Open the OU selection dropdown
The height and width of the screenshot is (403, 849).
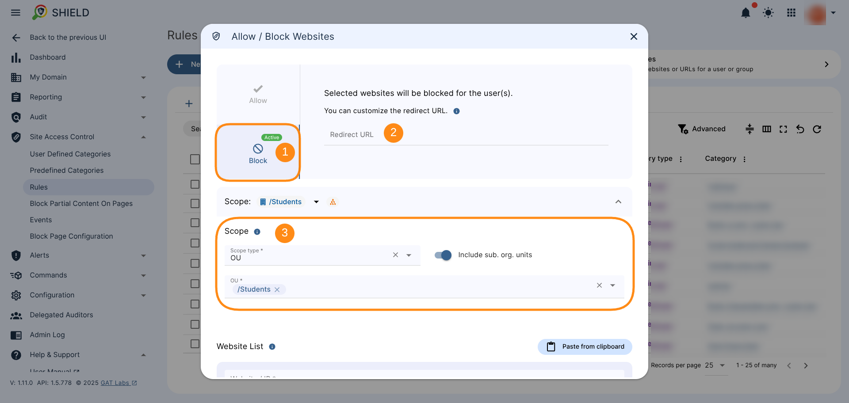click(612, 285)
